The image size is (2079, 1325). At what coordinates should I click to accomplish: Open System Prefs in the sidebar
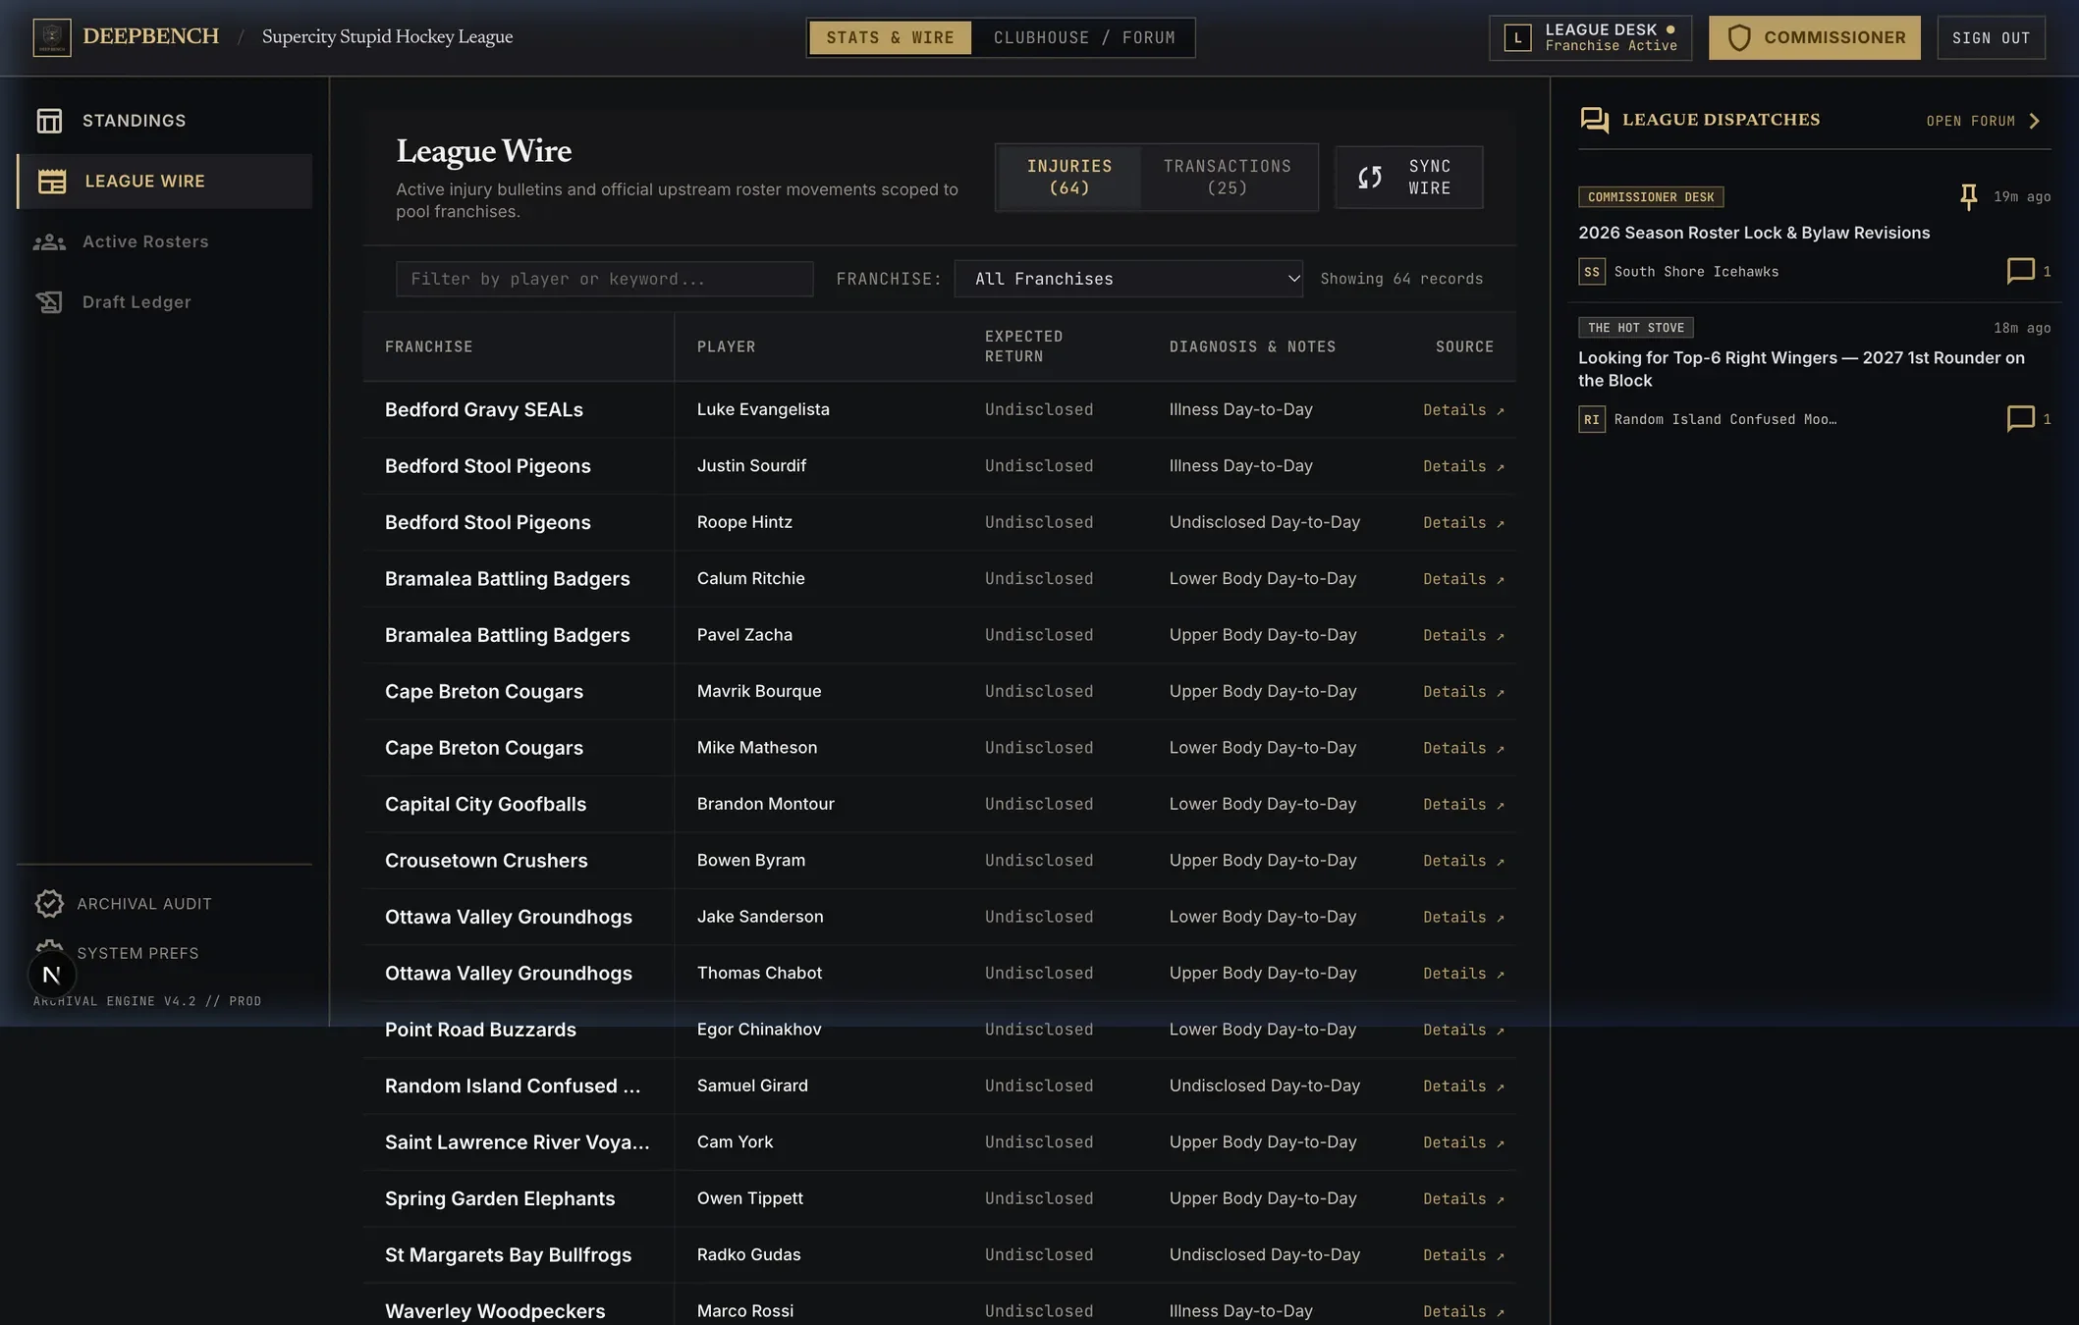pyautogui.click(x=137, y=954)
